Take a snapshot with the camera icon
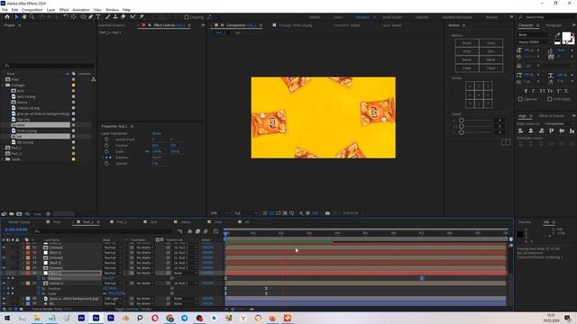Viewport: 577px width, 324px height. point(327,213)
